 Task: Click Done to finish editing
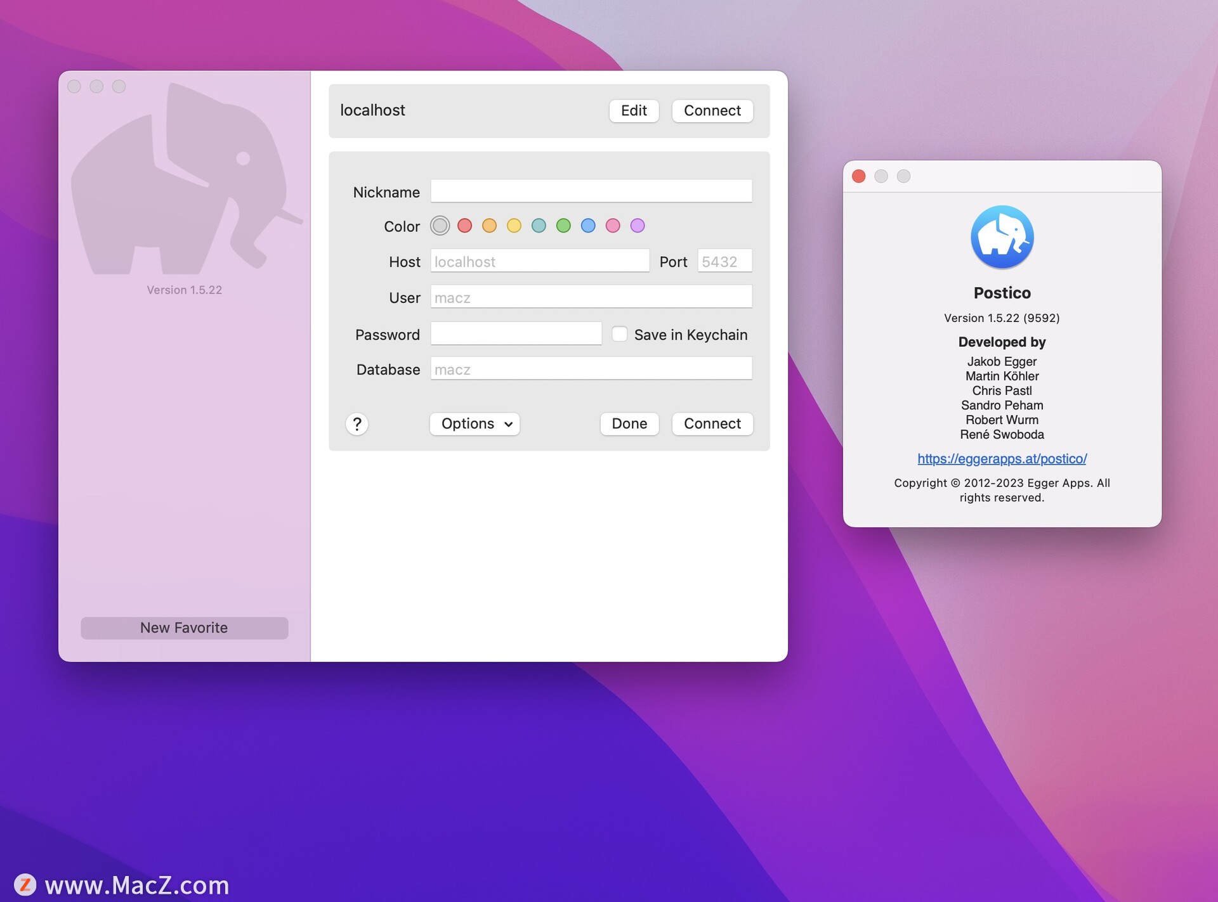(629, 423)
